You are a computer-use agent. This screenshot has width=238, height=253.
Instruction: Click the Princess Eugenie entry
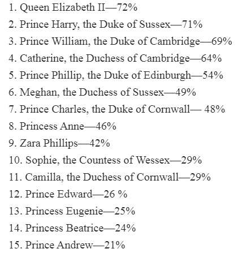pos(72,212)
